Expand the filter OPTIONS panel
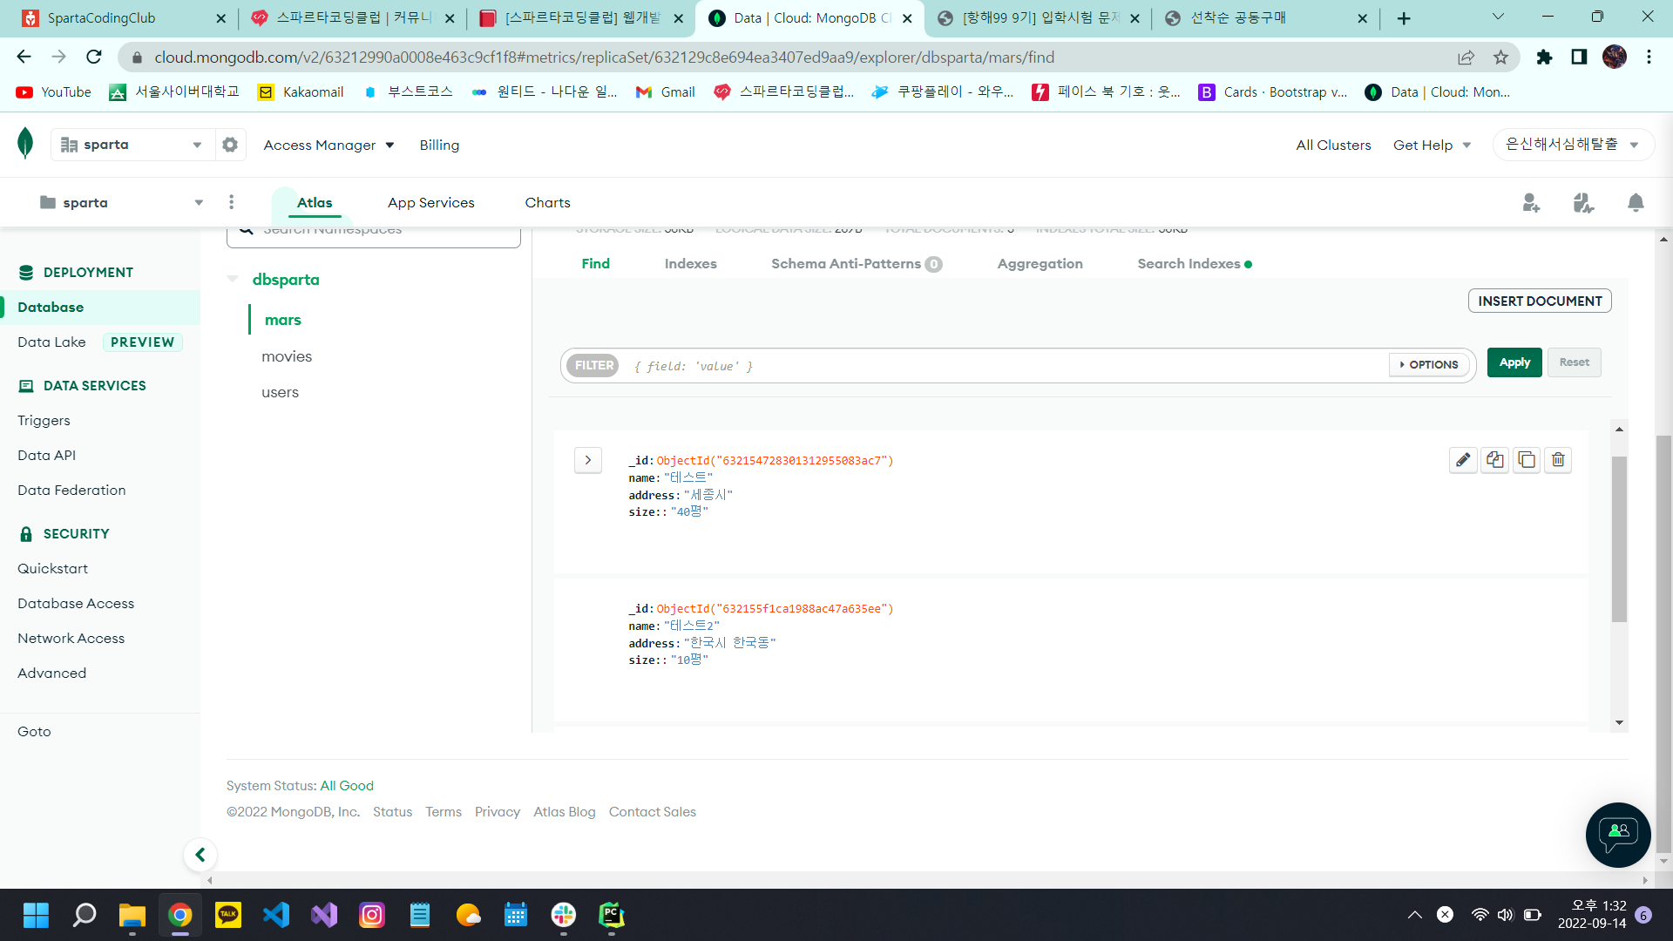The width and height of the screenshot is (1673, 941). click(x=1429, y=365)
